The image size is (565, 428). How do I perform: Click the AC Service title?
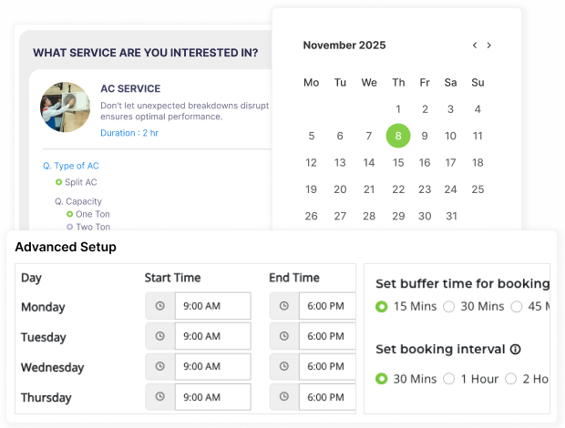[x=130, y=89]
